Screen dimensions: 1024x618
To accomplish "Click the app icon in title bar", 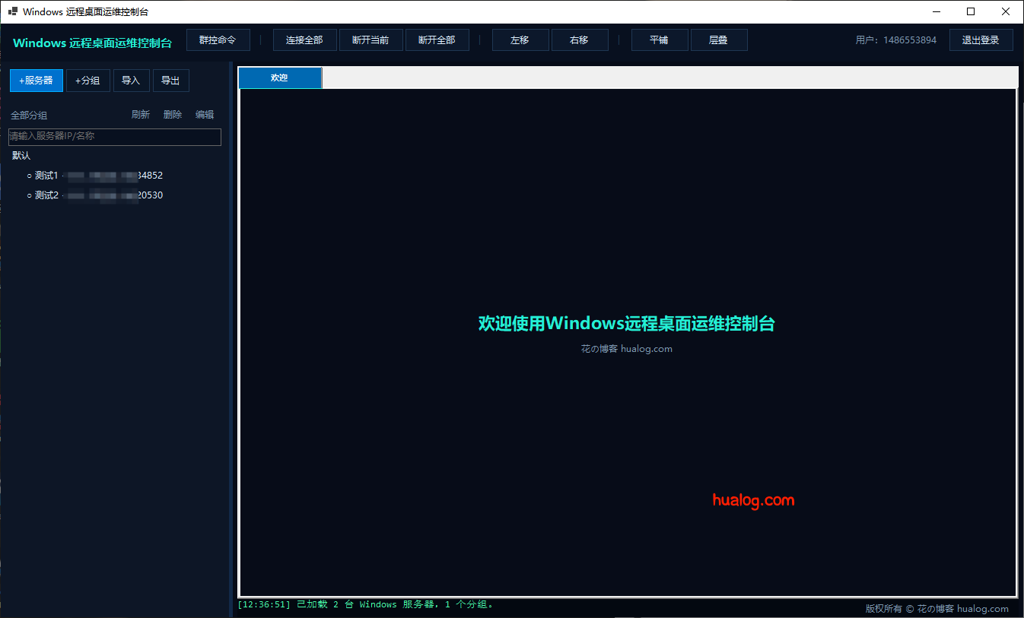I will click(13, 11).
